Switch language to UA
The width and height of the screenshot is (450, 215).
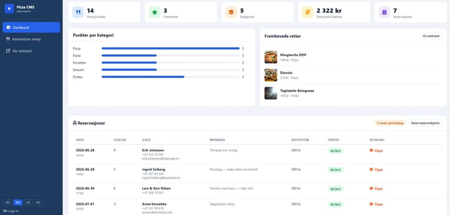pyautogui.click(x=28, y=203)
